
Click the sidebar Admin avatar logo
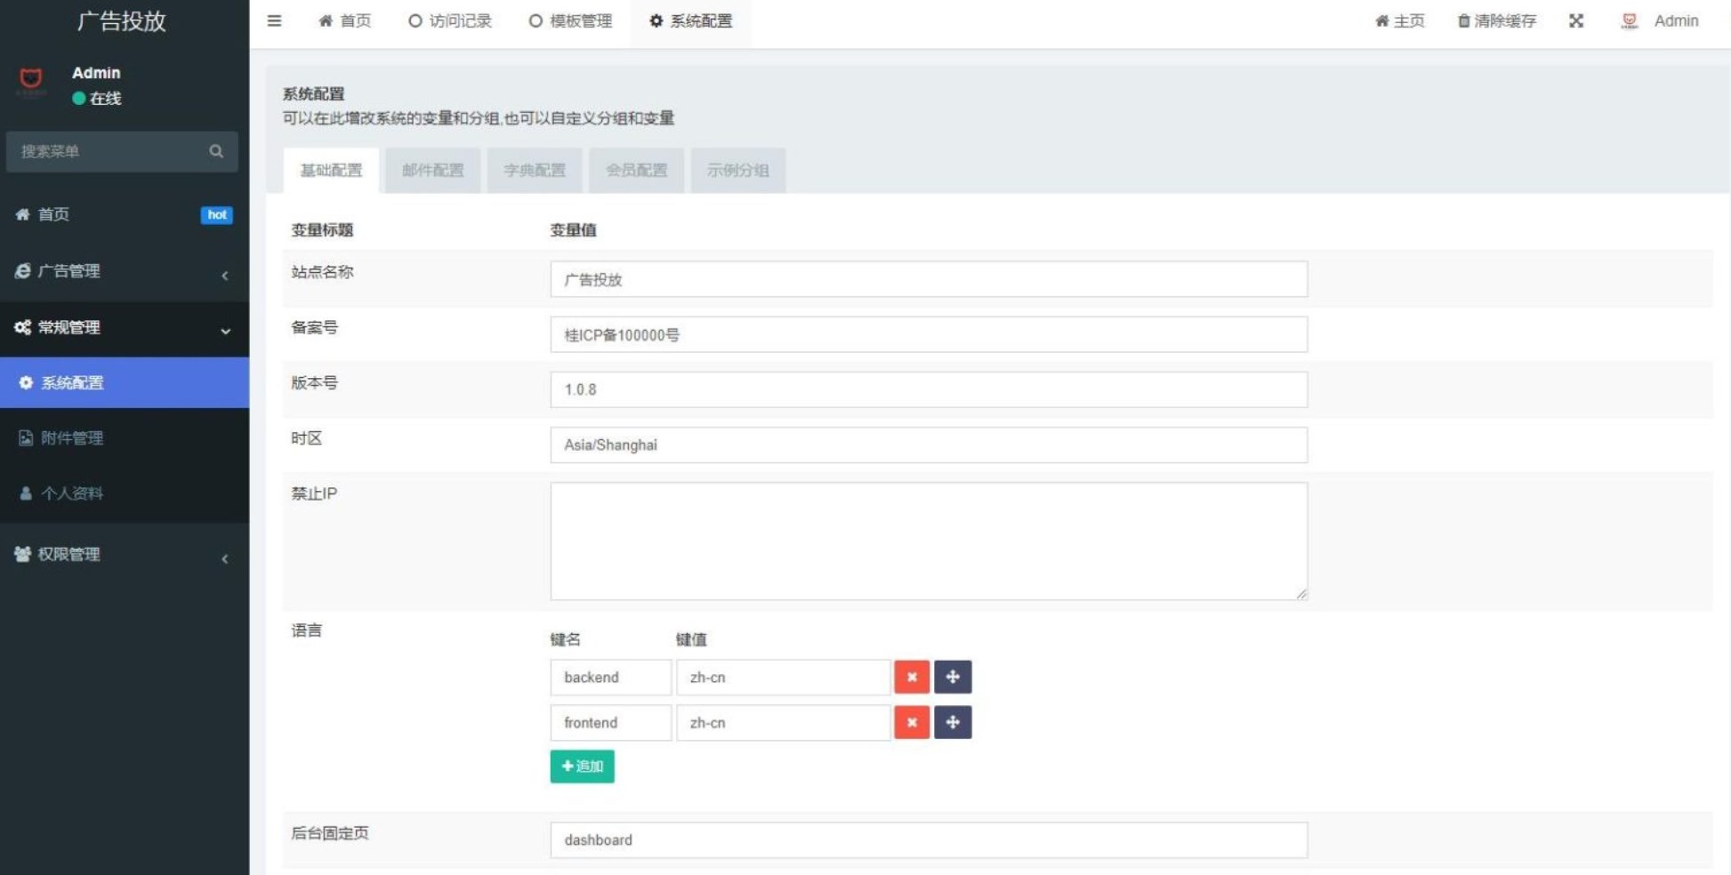coord(31,80)
